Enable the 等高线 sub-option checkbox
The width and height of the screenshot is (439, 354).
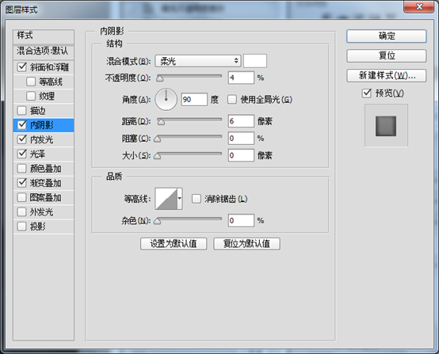click(x=31, y=82)
